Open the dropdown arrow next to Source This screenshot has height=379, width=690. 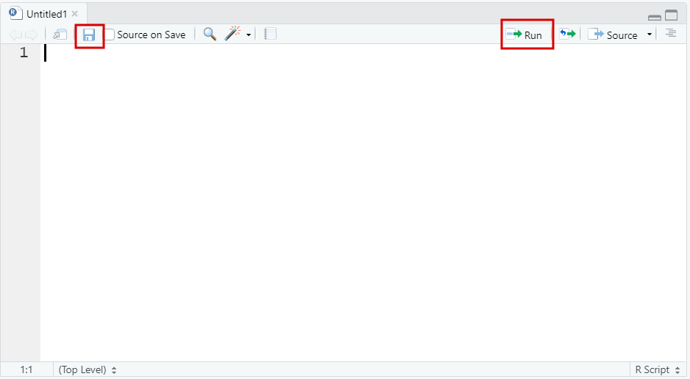click(x=649, y=35)
